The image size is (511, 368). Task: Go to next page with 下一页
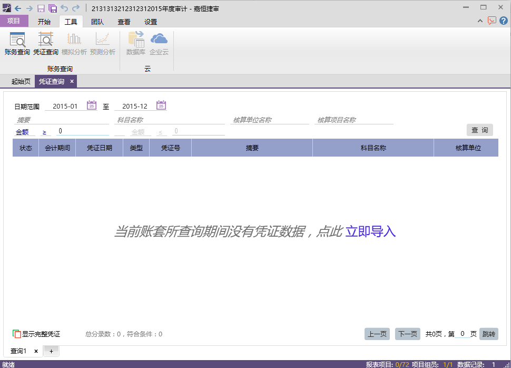[x=408, y=334]
